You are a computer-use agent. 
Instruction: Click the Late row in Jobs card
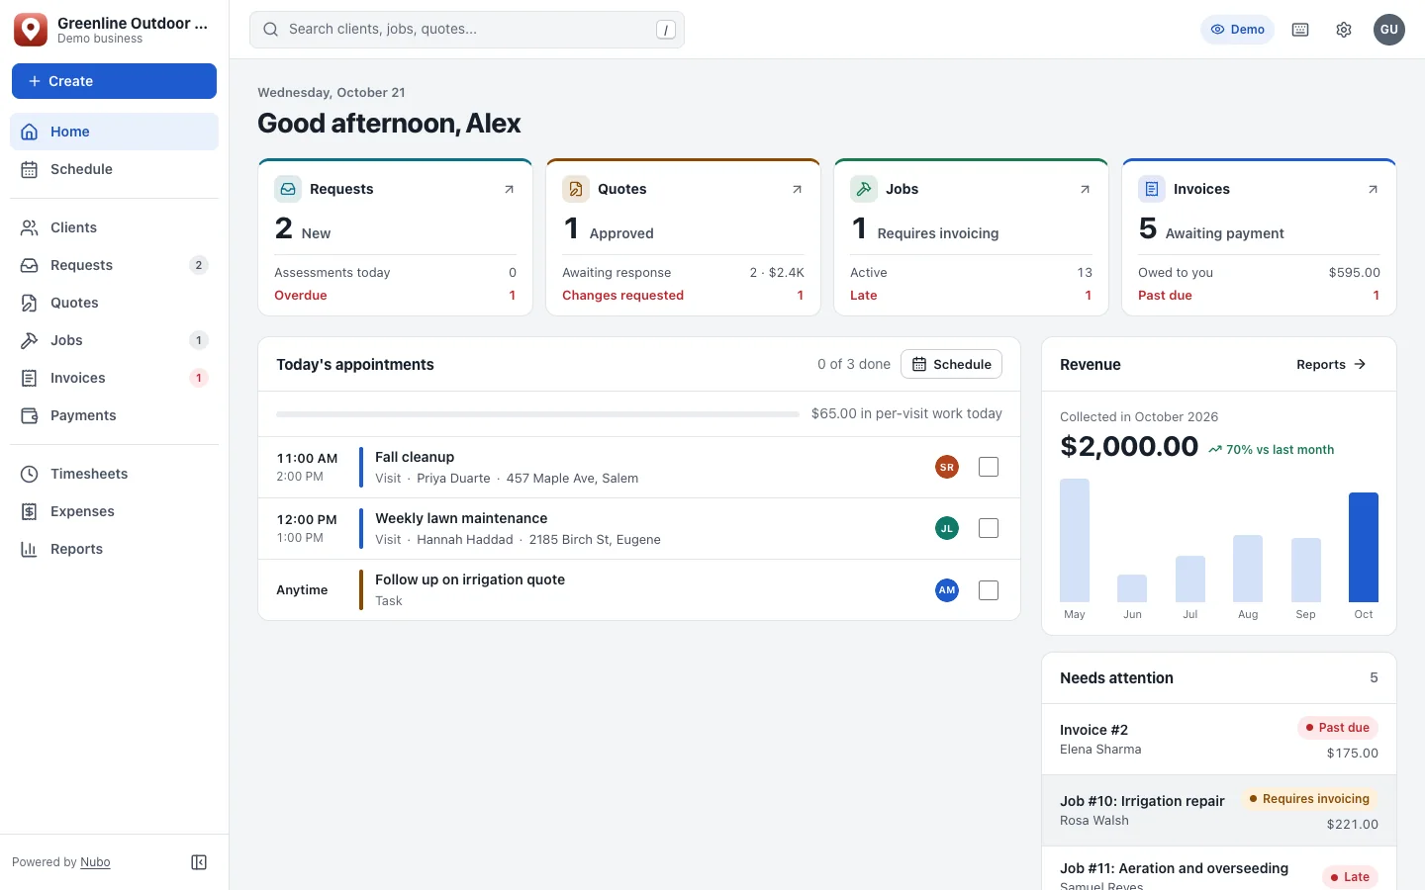pos(971,295)
